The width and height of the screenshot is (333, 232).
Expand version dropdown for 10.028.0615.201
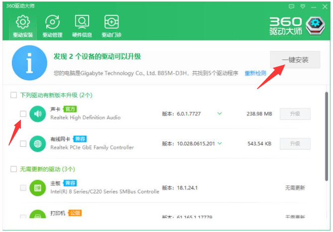coord(220,143)
